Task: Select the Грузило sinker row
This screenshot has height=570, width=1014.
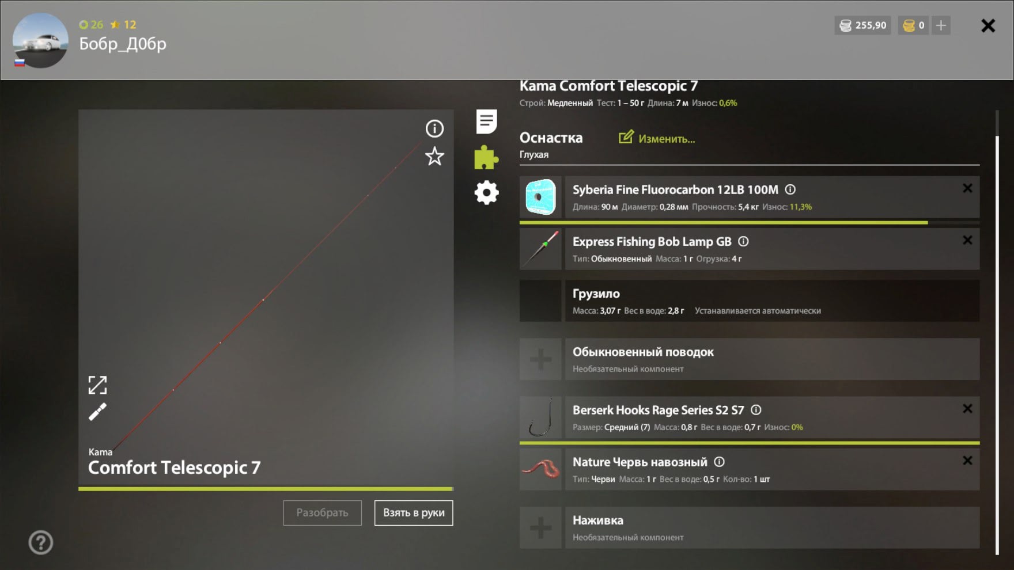Action: click(749, 301)
